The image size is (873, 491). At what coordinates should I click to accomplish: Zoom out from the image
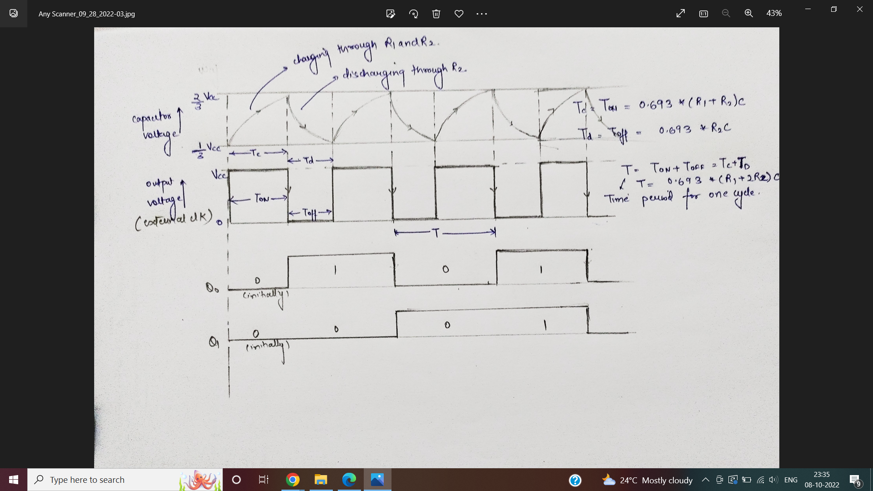pos(726,13)
